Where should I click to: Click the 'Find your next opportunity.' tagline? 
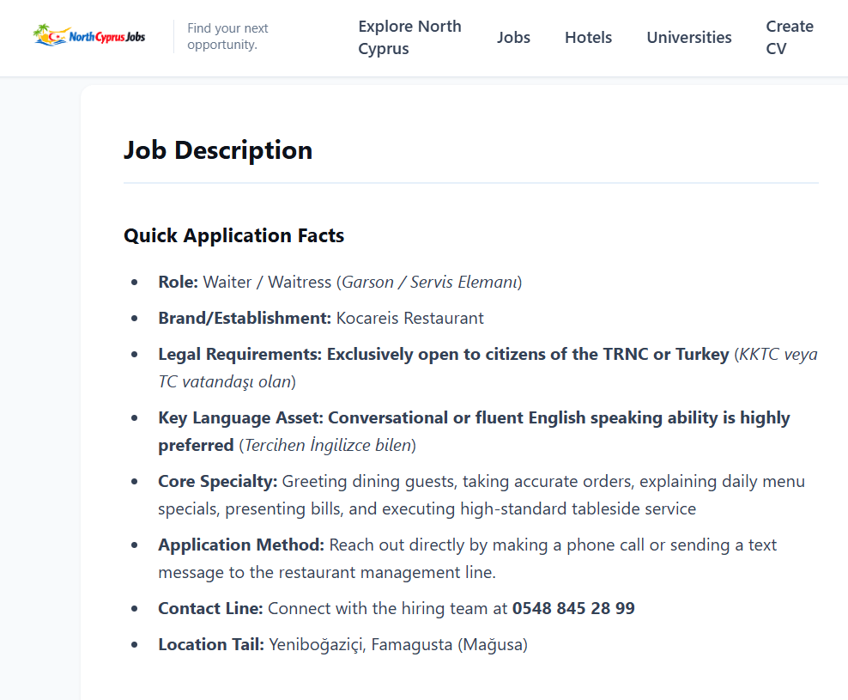coord(227,36)
